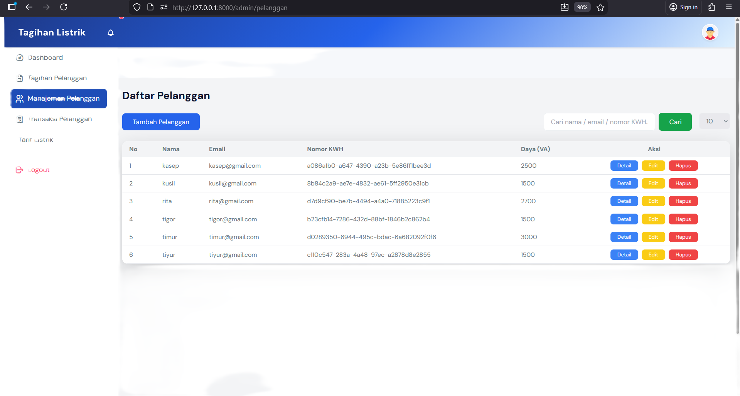Expand the rows-per-page dropdown showing 10
The height and width of the screenshot is (396, 740).
(715, 121)
